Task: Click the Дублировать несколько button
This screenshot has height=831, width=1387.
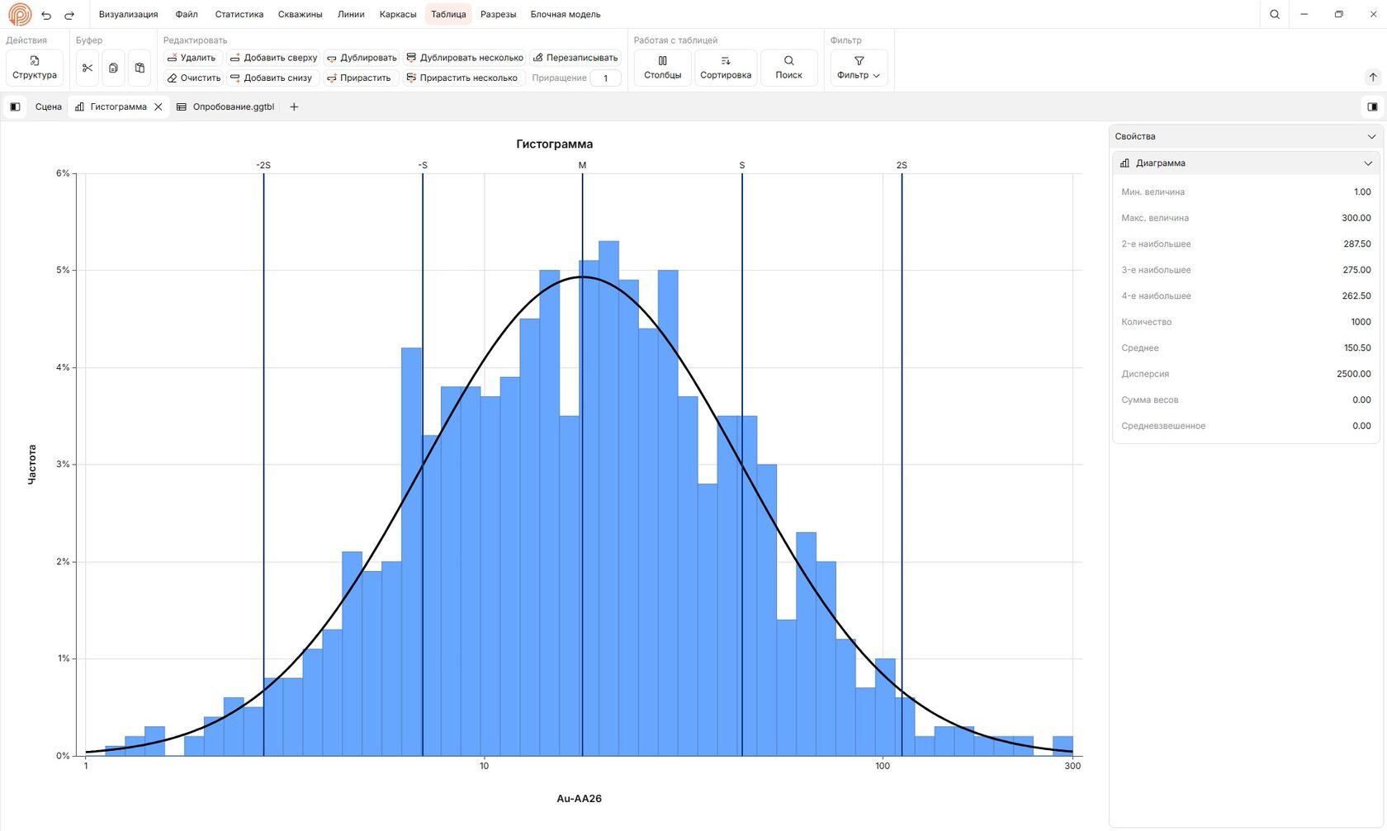Action: pos(465,58)
